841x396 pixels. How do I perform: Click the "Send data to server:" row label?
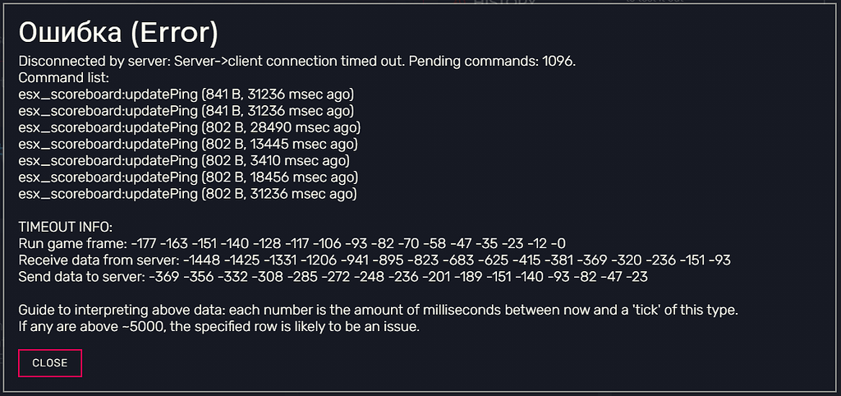click(x=81, y=276)
